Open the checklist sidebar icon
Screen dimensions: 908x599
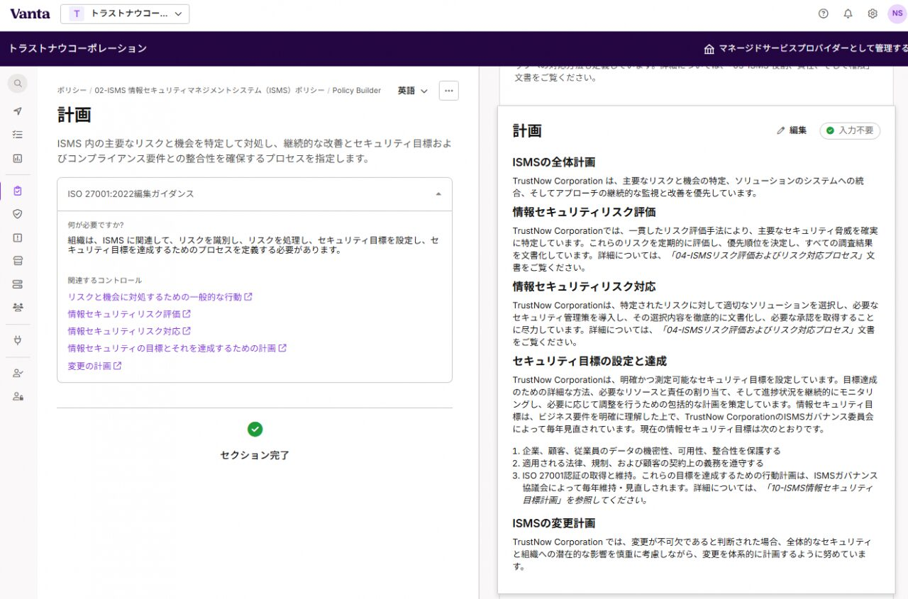click(18, 134)
